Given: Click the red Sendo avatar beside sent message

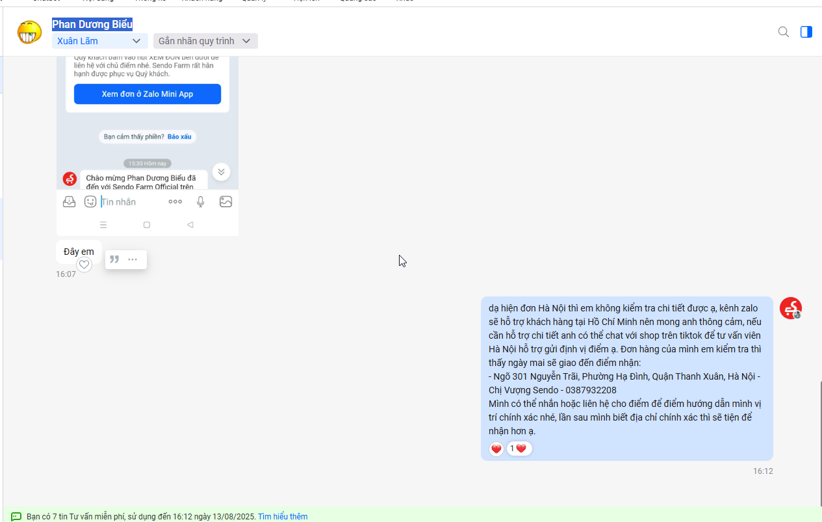Looking at the screenshot, I should [791, 308].
